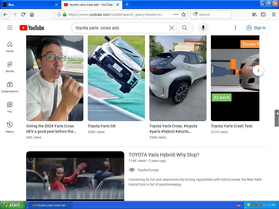Screen dimensions: 279x209
Task: Open Toyota Yaris GR short thumbnail
Action: [116, 78]
